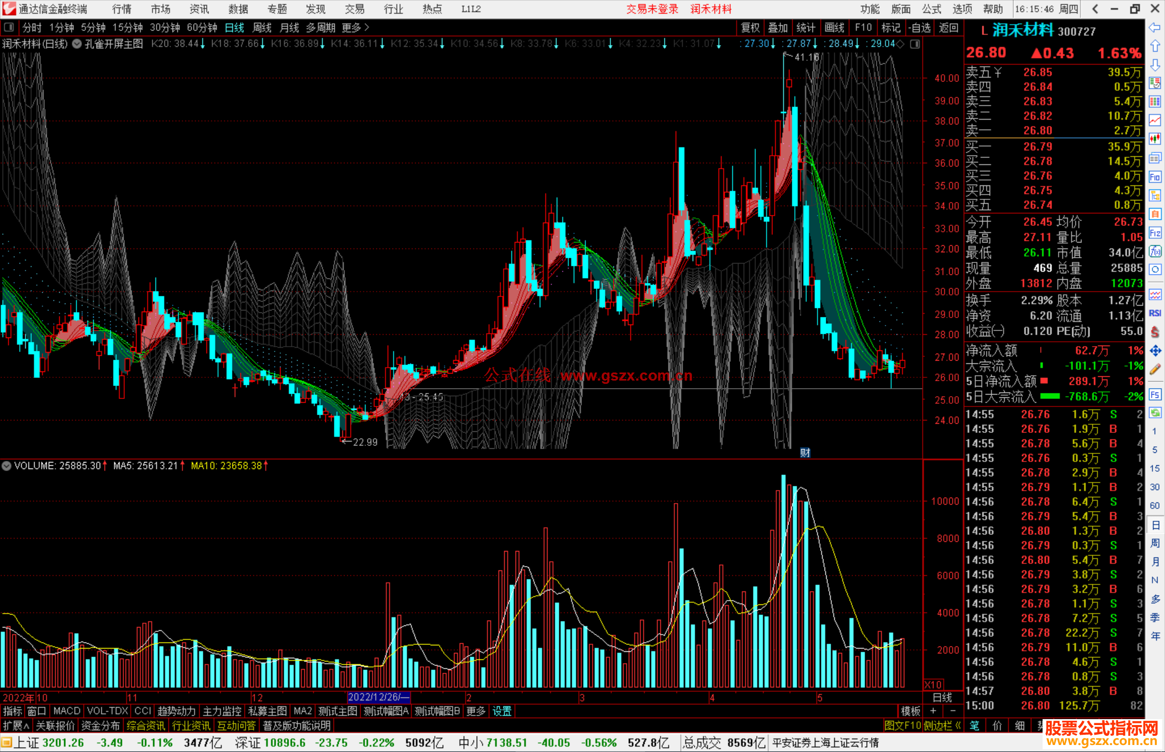Toggle round indicator button before 孔雀开屏主图

77,44
